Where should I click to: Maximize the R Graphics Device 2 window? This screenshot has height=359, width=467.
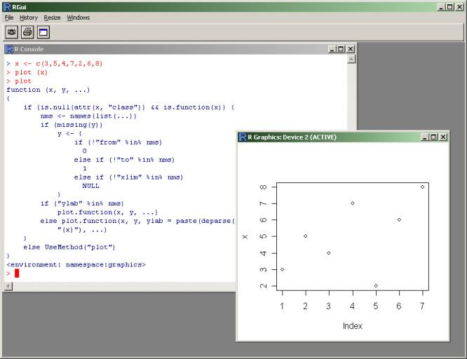(x=434, y=137)
